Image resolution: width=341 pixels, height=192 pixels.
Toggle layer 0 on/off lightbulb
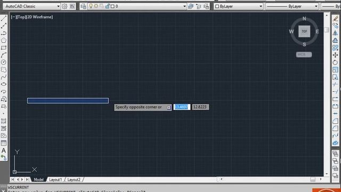coord(91,6)
